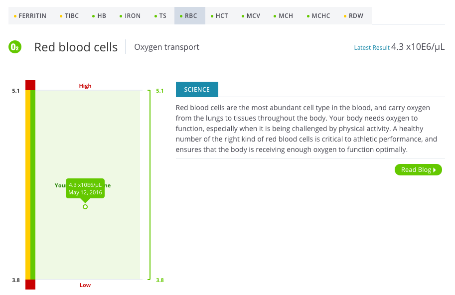
Task: Click the O2 oxygen transport icon
Action: 15,47
